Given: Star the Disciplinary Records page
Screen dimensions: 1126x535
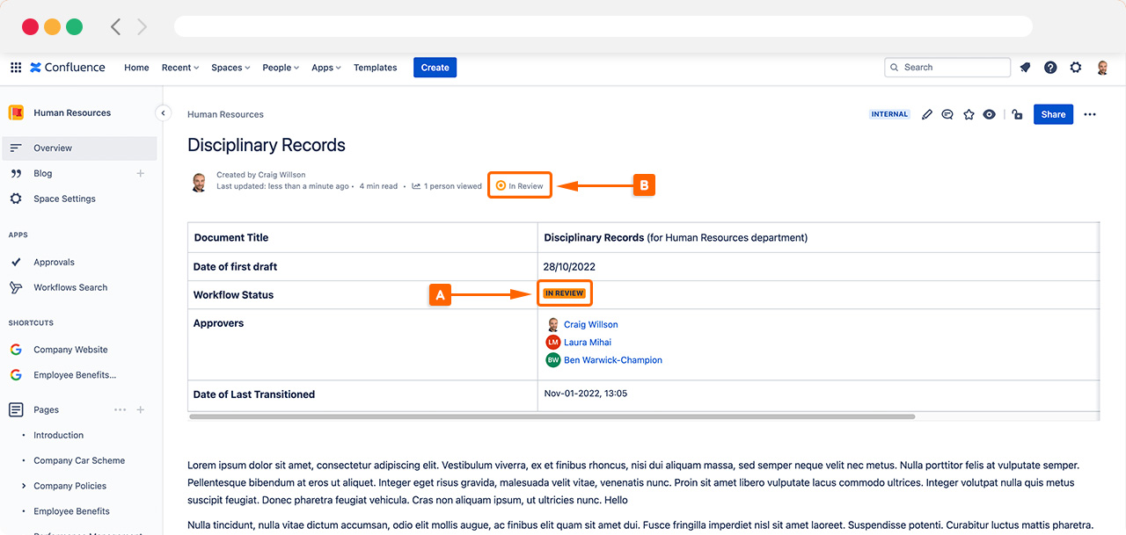Looking at the screenshot, I should (x=969, y=114).
